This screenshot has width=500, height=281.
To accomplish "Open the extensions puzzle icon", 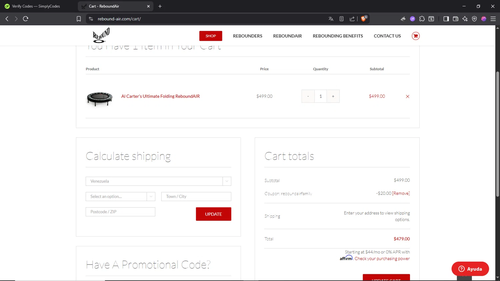I will pos(422,19).
